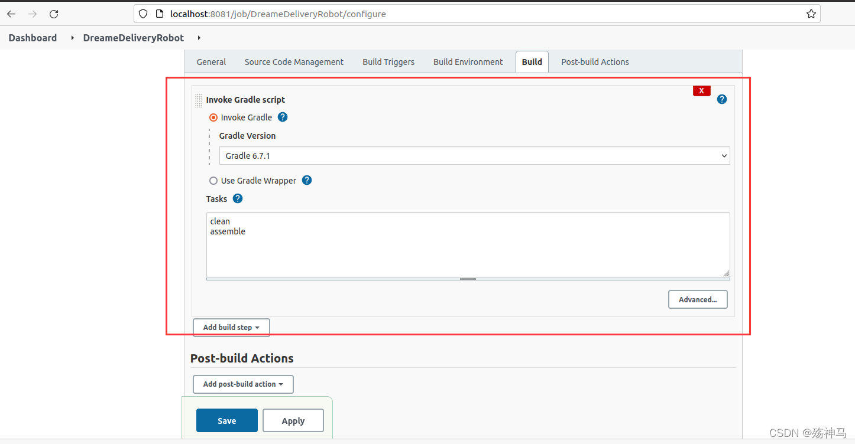Viewport: 855px width, 444px height.
Task: Click the 'assemble' line in Tasks
Action: coord(228,231)
